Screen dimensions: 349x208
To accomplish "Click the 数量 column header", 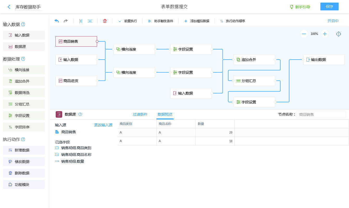I will click(215, 124).
